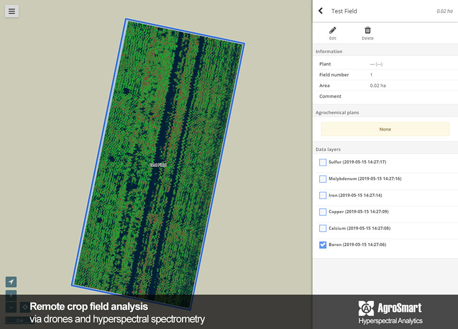Enable the Sulfur data layer
The height and width of the screenshot is (329, 458).
click(323, 162)
